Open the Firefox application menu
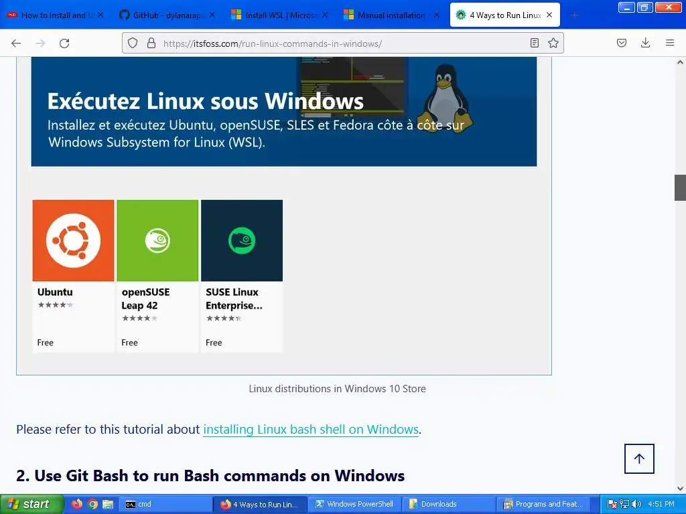 coord(670,43)
